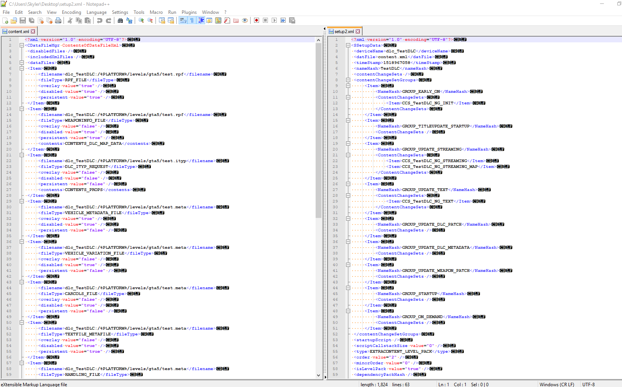Click the New file toolbar icon
This screenshot has height=387, width=622.
coord(5,20)
